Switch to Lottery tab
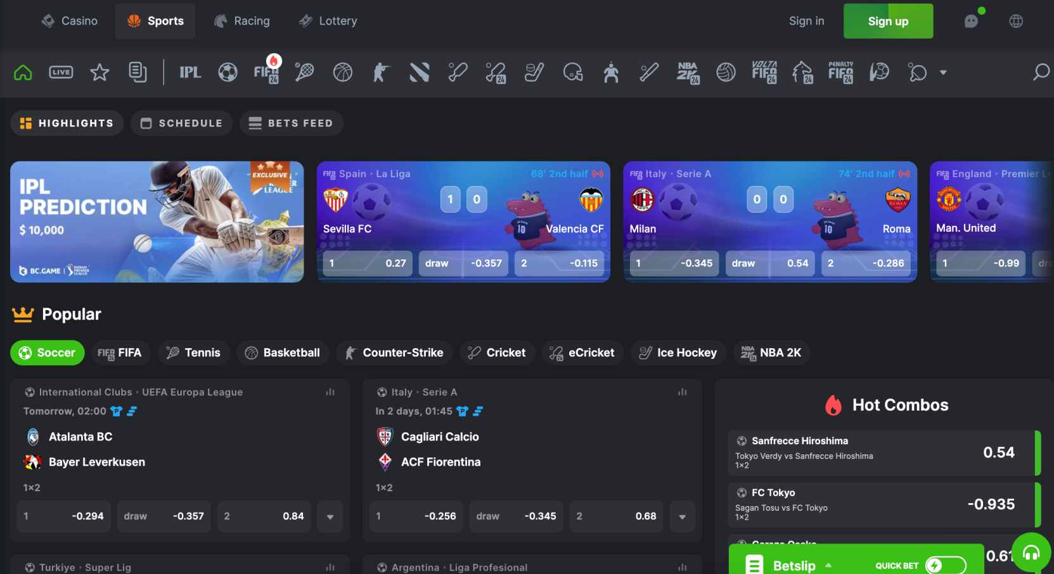 pos(328,21)
